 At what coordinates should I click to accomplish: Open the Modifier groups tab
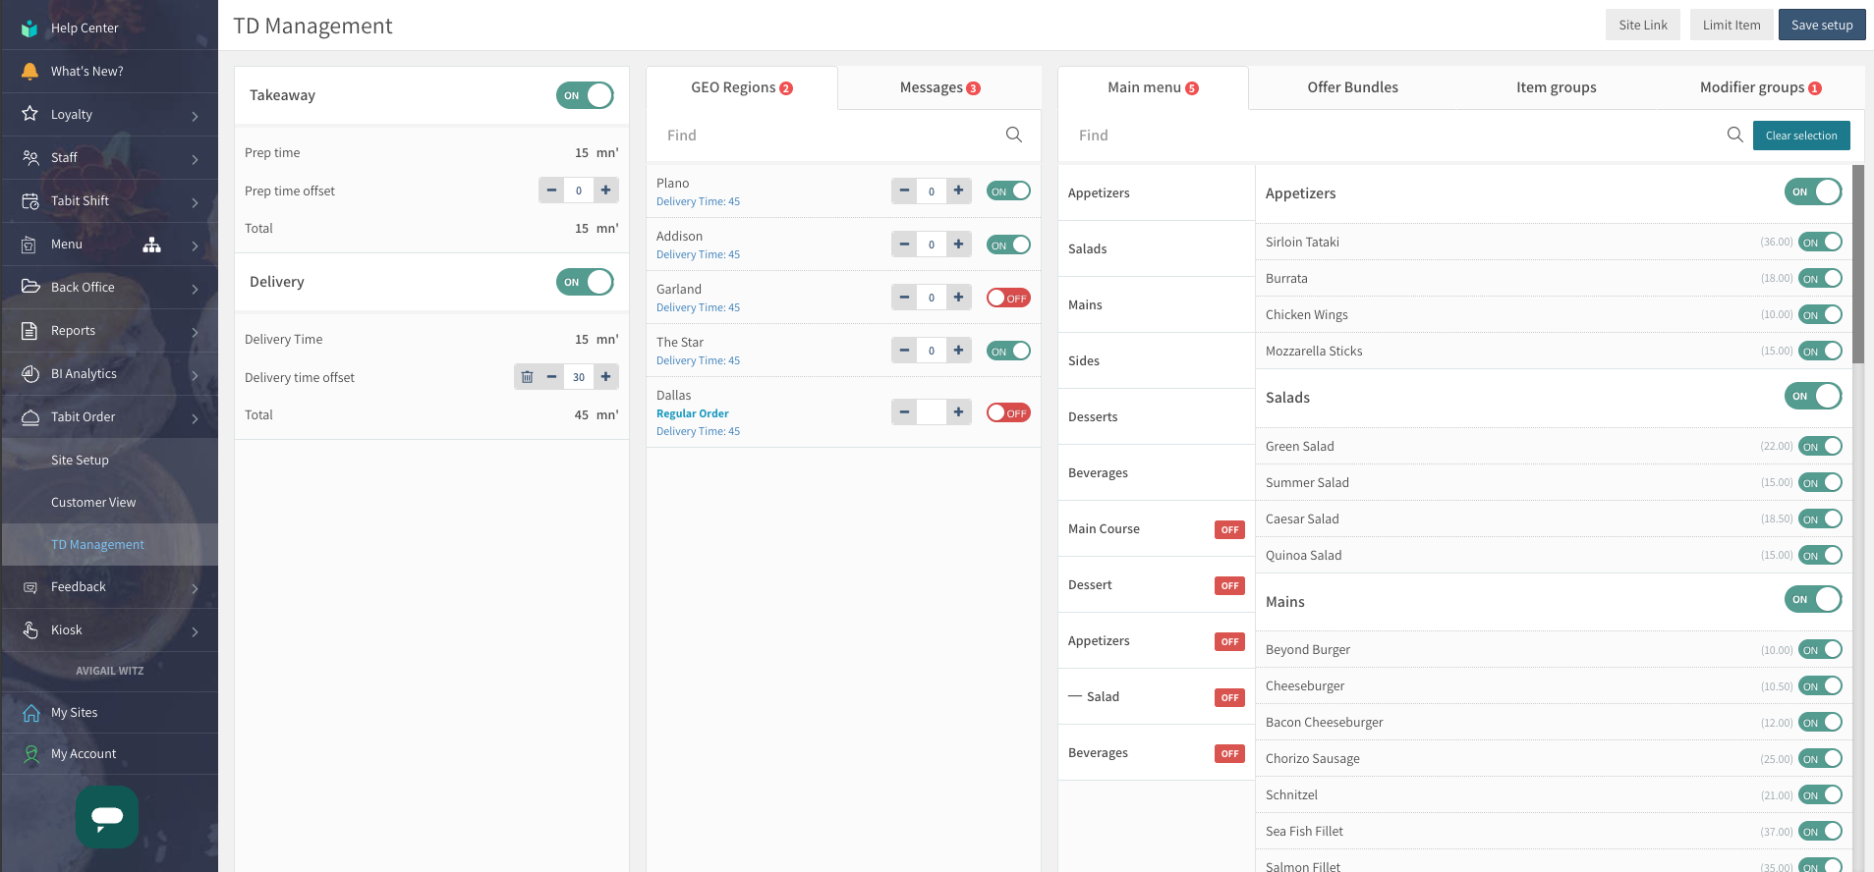1759,87
